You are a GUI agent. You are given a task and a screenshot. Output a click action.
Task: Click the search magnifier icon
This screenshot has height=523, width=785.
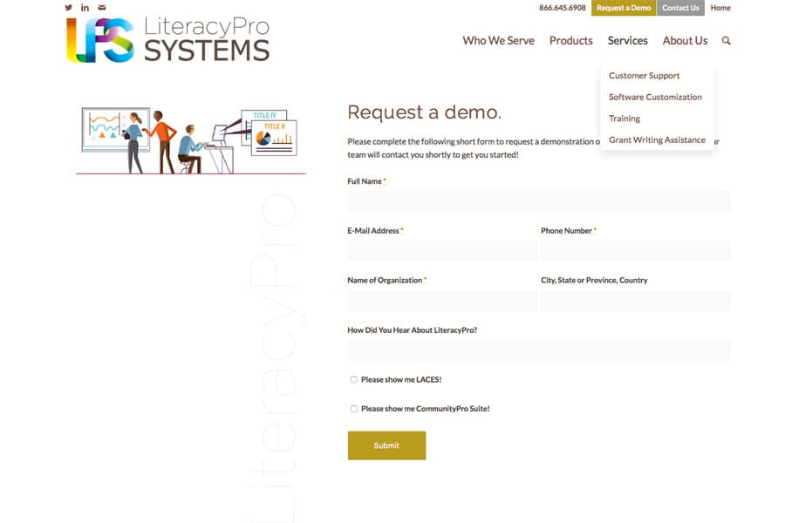[726, 41]
